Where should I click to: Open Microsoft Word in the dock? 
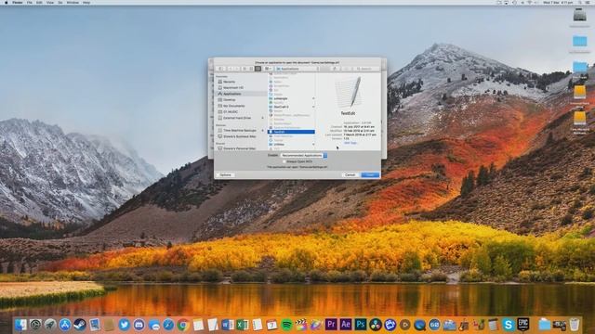[x=228, y=325]
